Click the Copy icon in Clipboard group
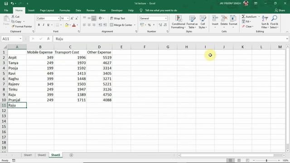The width and height of the screenshot is (290, 163). [13, 22]
